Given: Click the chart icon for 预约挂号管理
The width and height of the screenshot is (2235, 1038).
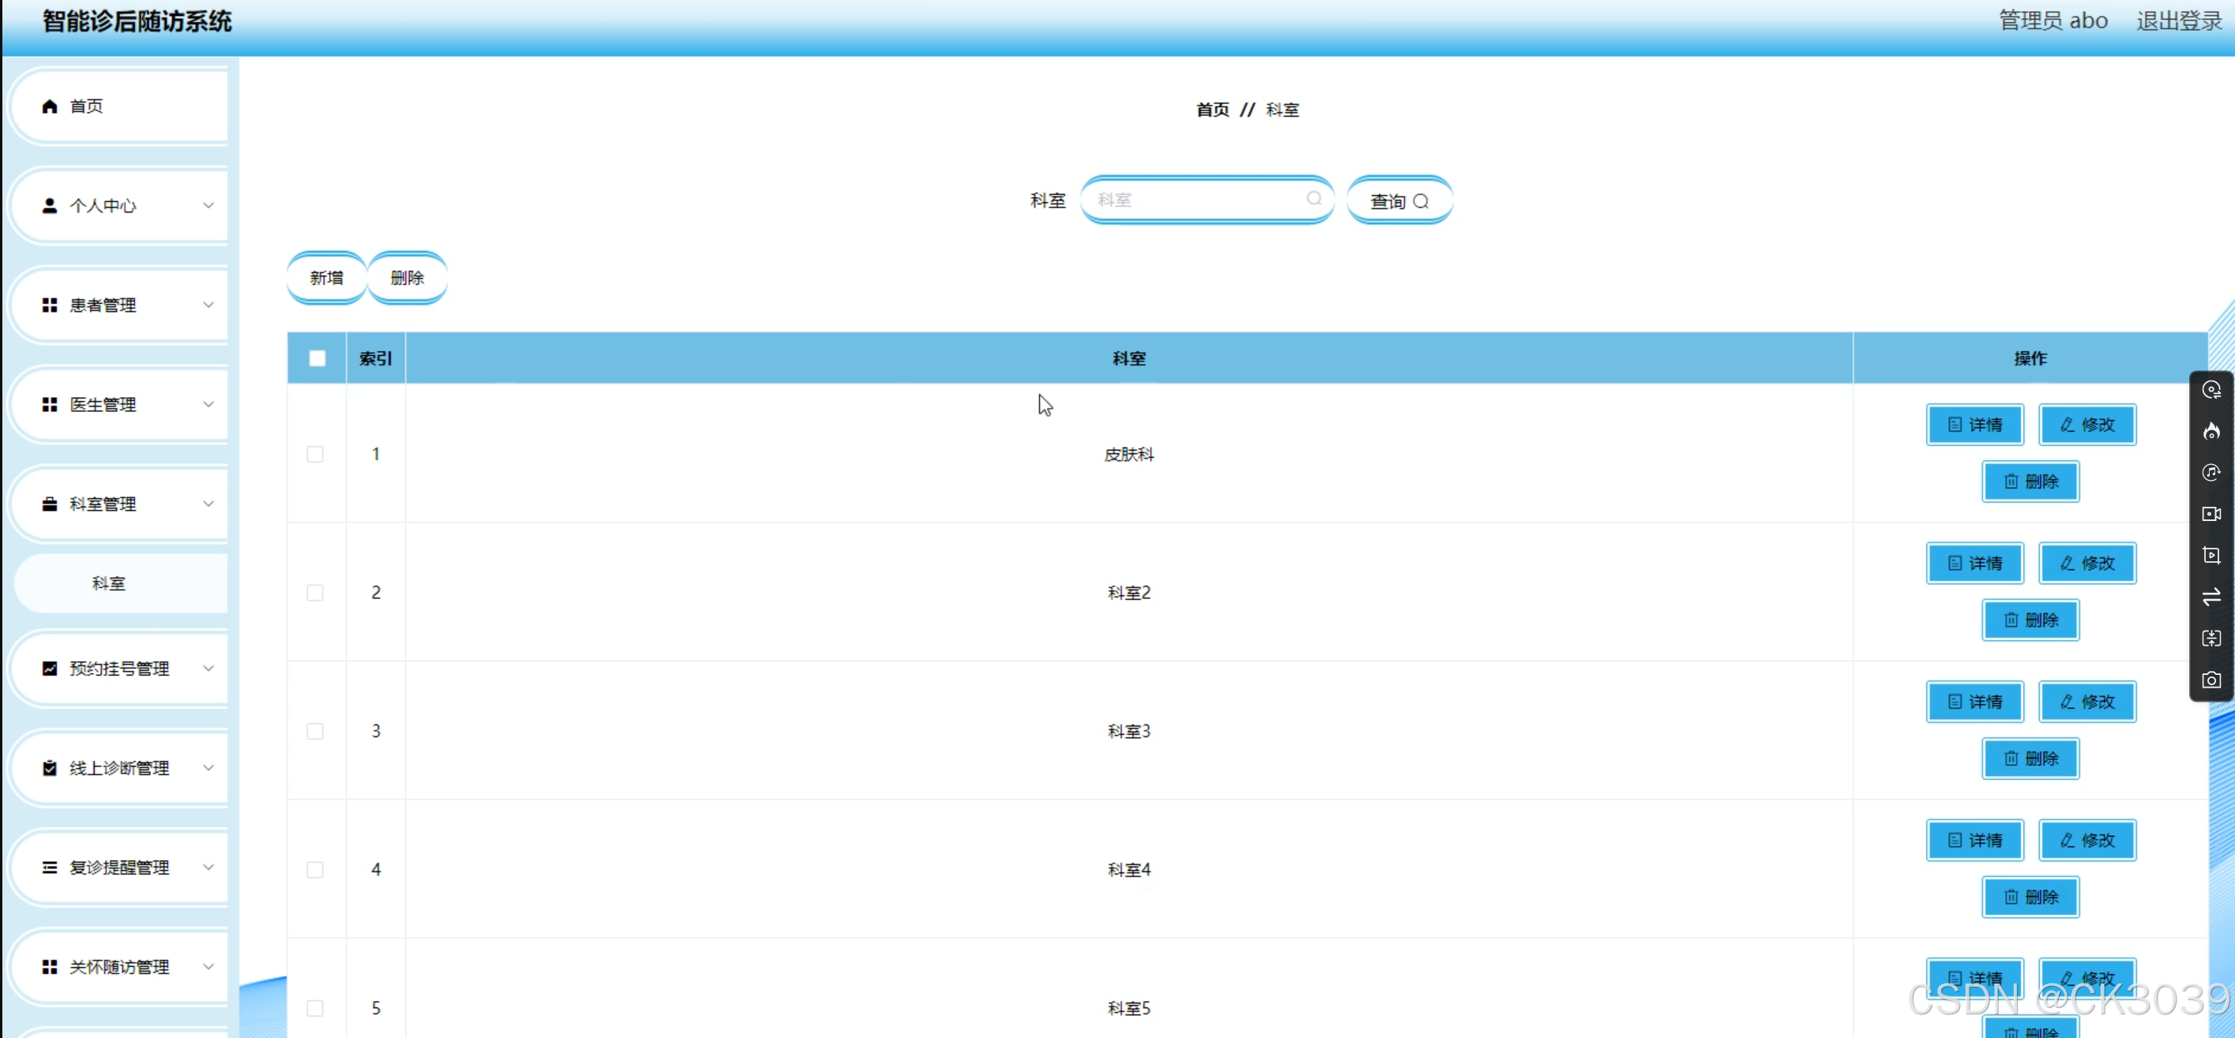Looking at the screenshot, I should pos(50,669).
